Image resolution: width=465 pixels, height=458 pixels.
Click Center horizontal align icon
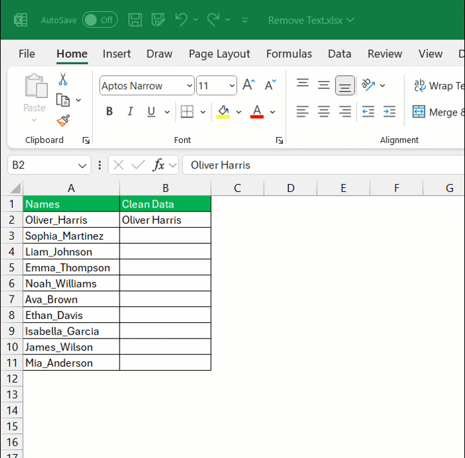pos(323,111)
